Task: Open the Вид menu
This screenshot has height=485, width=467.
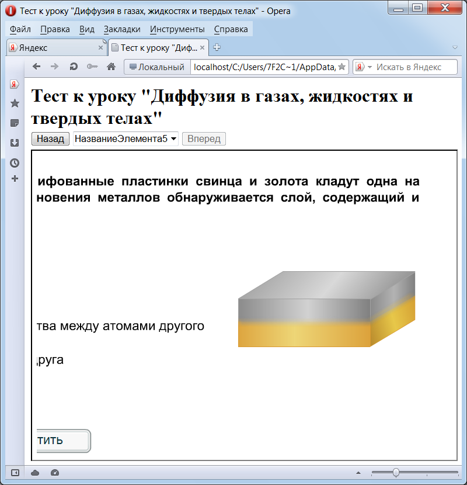Action: tap(87, 29)
